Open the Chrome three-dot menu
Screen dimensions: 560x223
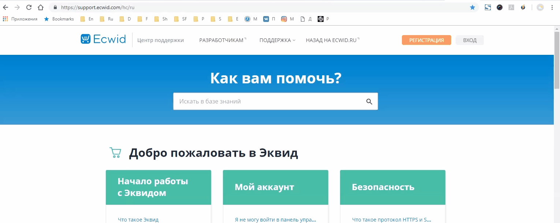coord(552,7)
